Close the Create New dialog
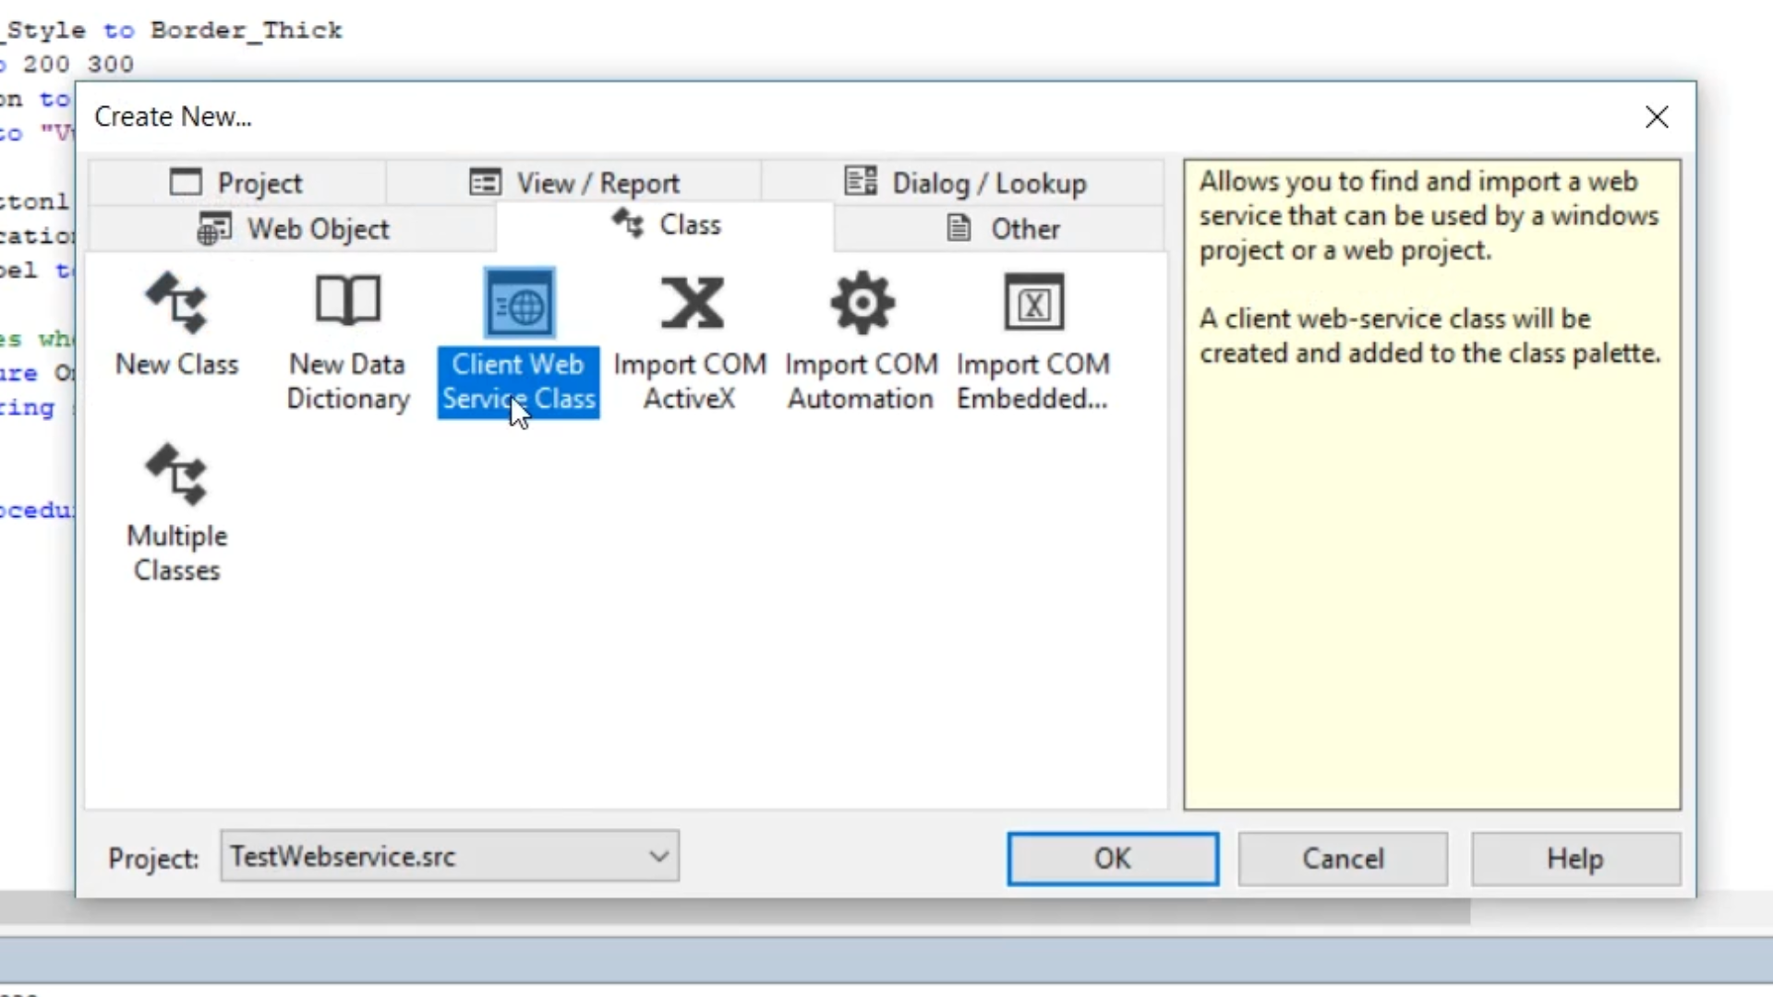Image resolution: width=1773 pixels, height=997 pixels. [1657, 117]
